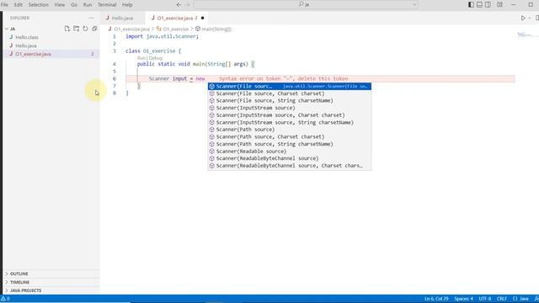
Task: Open the Terminal menu
Action: coord(107,5)
